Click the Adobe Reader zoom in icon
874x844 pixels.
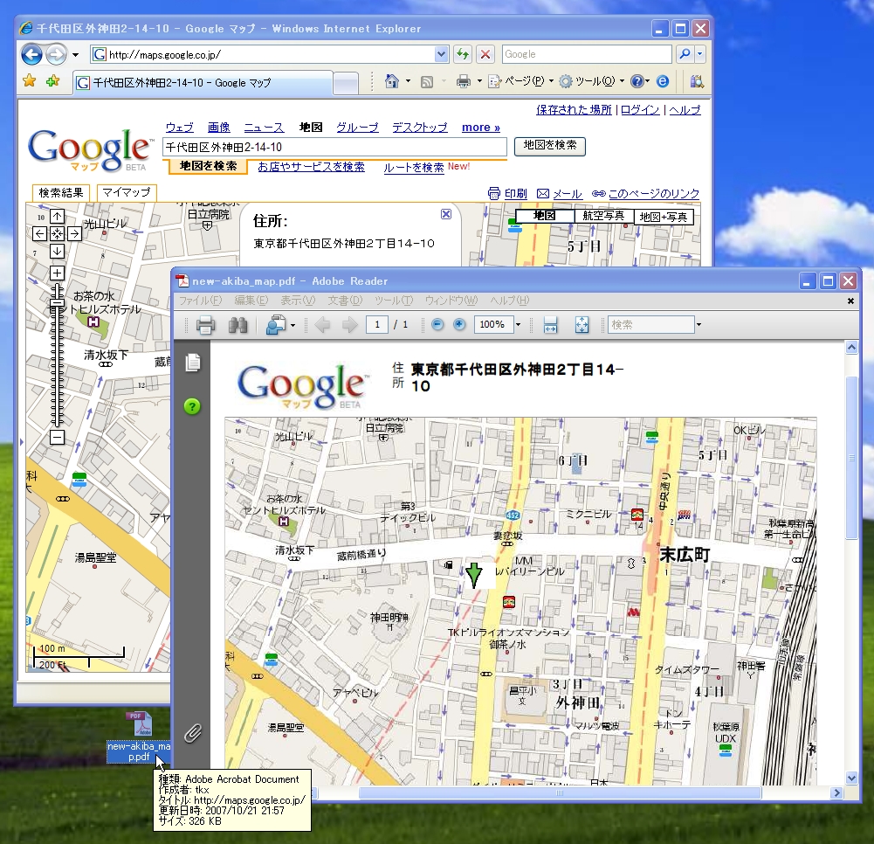click(459, 324)
